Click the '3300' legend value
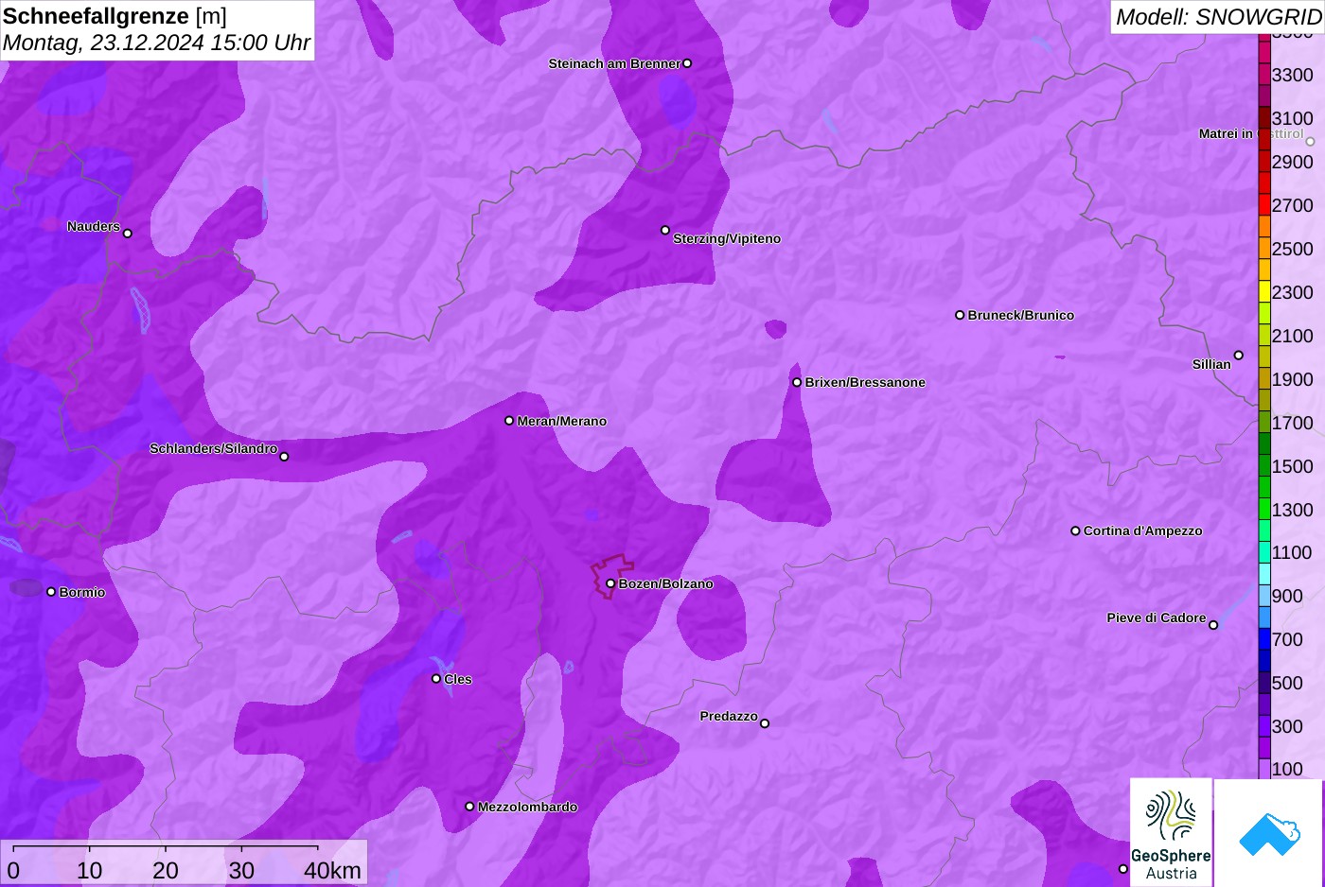 tap(1293, 75)
